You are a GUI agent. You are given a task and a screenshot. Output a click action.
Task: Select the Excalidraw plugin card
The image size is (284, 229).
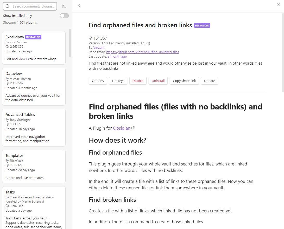(34, 48)
